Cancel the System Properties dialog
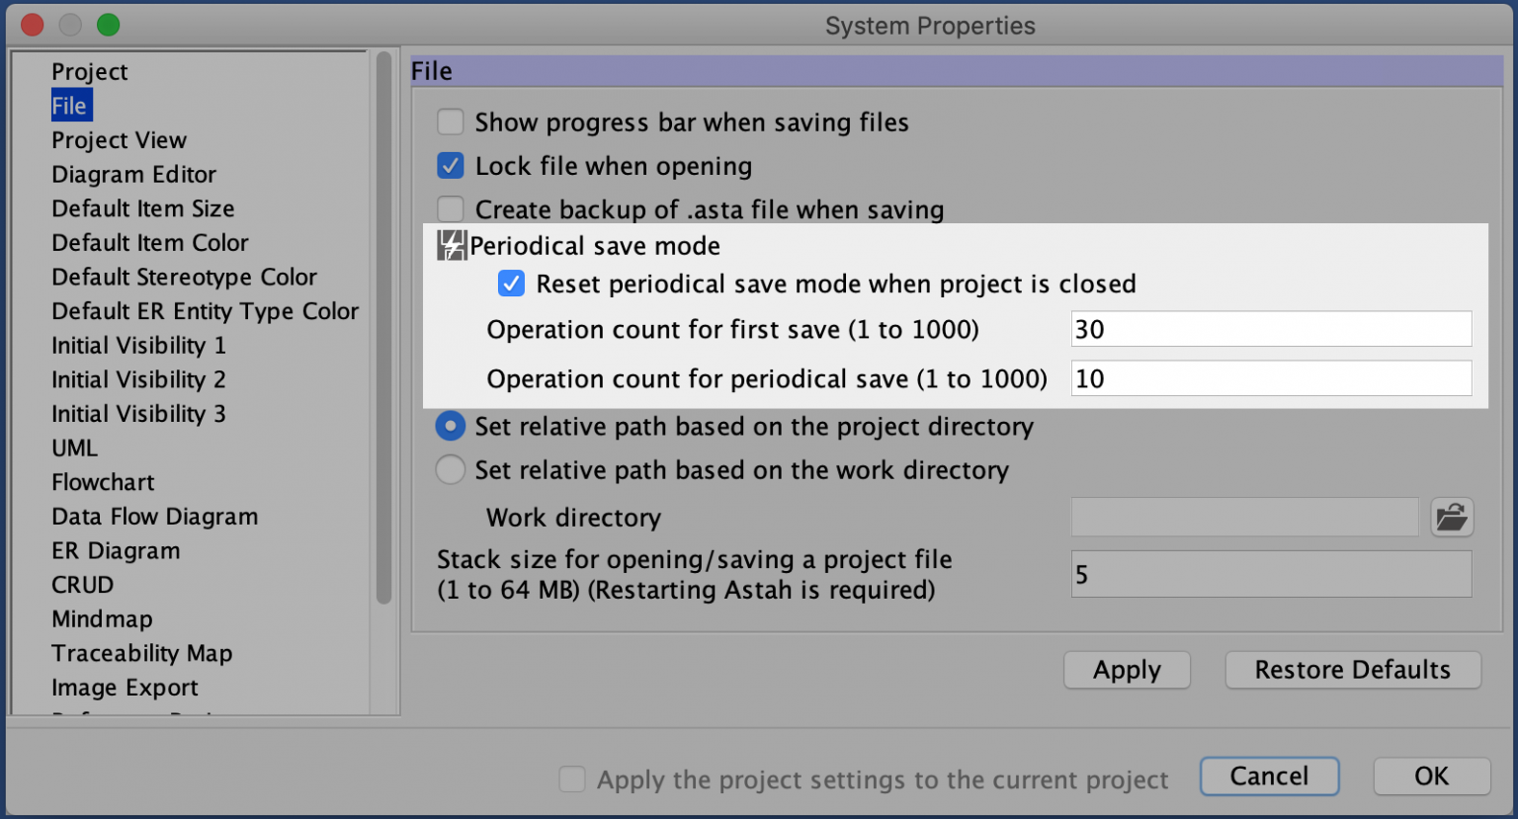The width and height of the screenshot is (1518, 819). tap(1269, 777)
